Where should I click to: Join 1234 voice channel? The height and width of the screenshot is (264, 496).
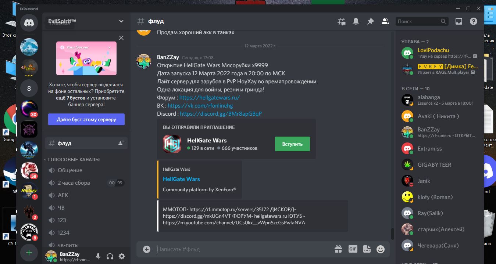[86, 233]
